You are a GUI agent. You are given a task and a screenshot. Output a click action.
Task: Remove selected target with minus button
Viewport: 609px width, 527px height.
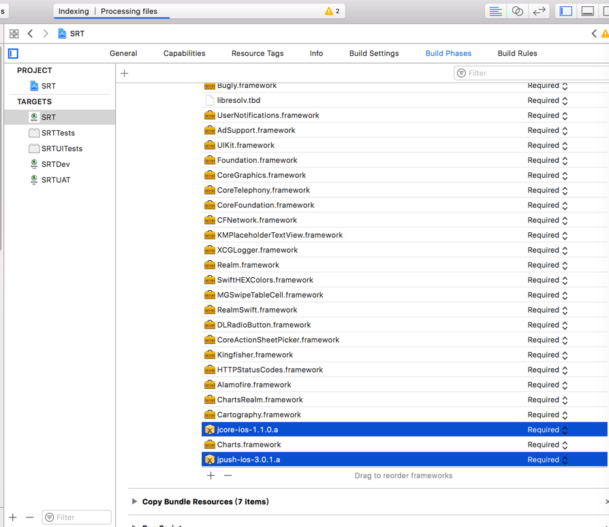[30, 517]
